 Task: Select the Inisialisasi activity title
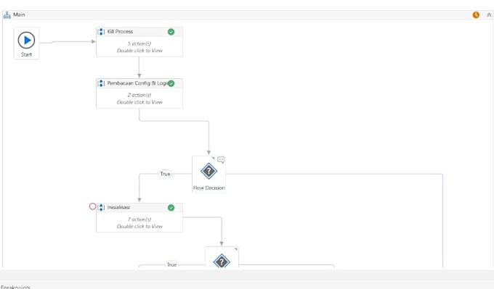[118, 207]
